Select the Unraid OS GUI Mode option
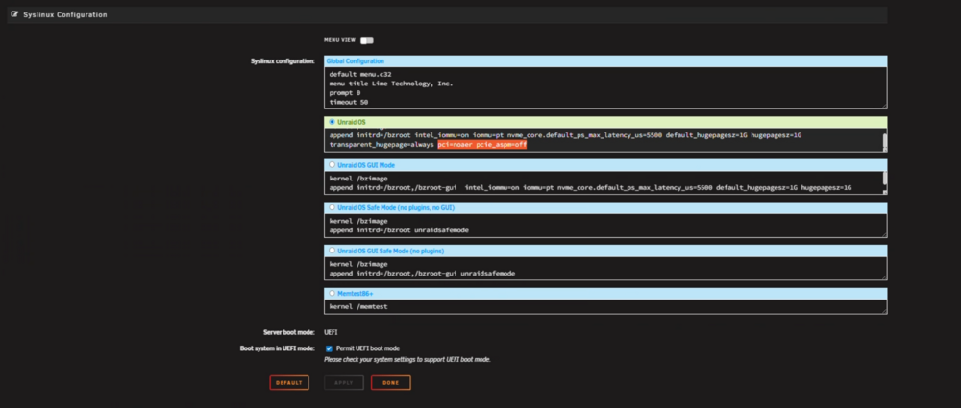 333,165
